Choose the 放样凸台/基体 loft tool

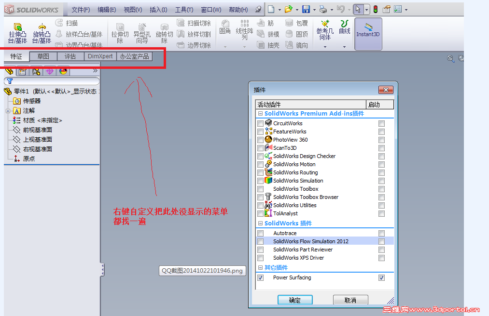pos(79,34)
